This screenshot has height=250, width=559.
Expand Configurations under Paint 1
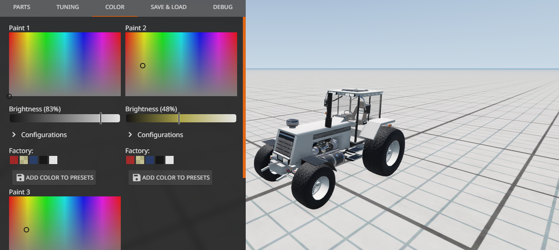click(x=39, y=135)
